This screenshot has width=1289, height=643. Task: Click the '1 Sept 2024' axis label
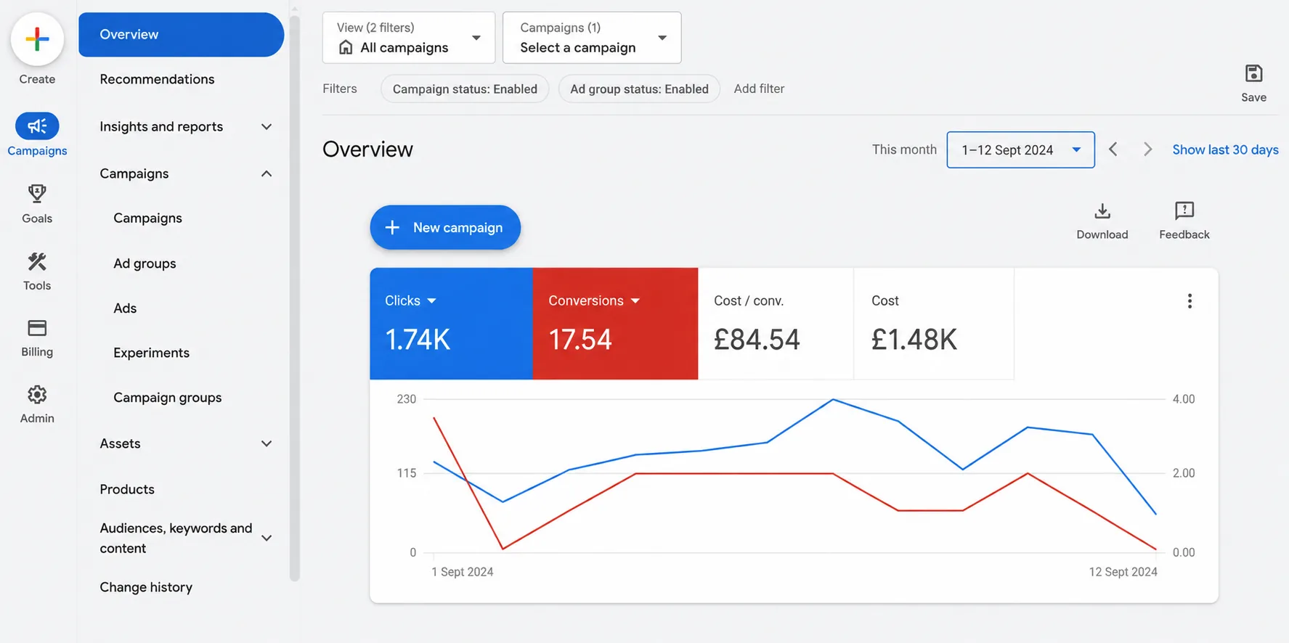[x=463, y=572]
